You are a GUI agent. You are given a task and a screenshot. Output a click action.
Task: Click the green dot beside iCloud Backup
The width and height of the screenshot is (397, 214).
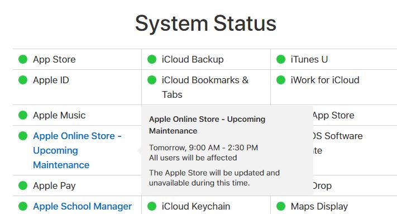152,59
